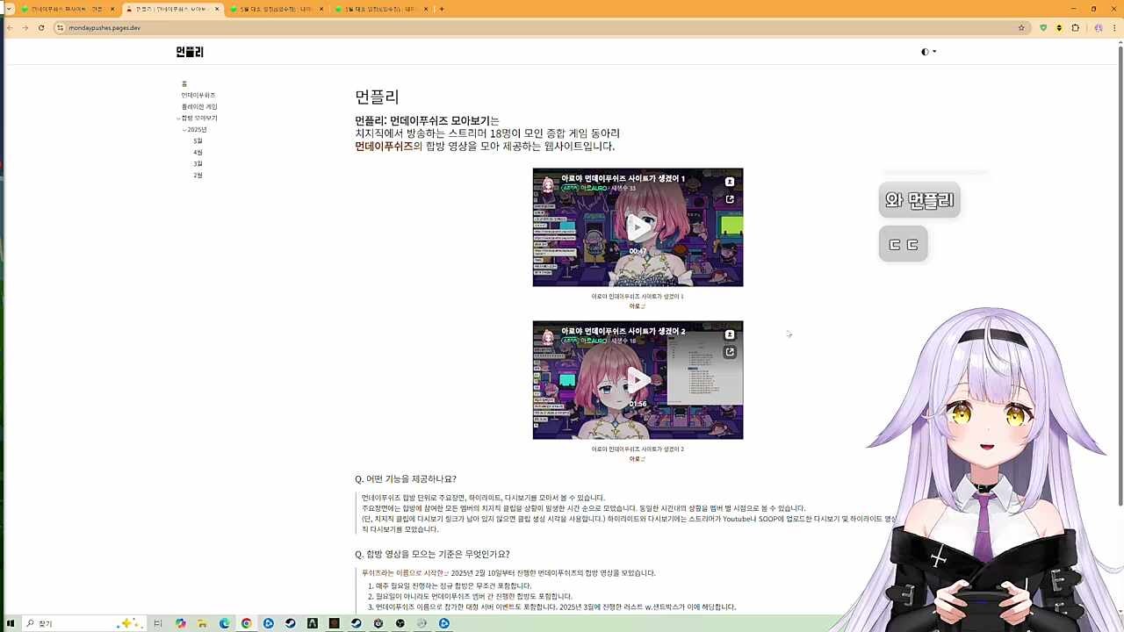This screenshot has height=632, width=1124.
Task: Reload the current page
Action: [41, 28]
